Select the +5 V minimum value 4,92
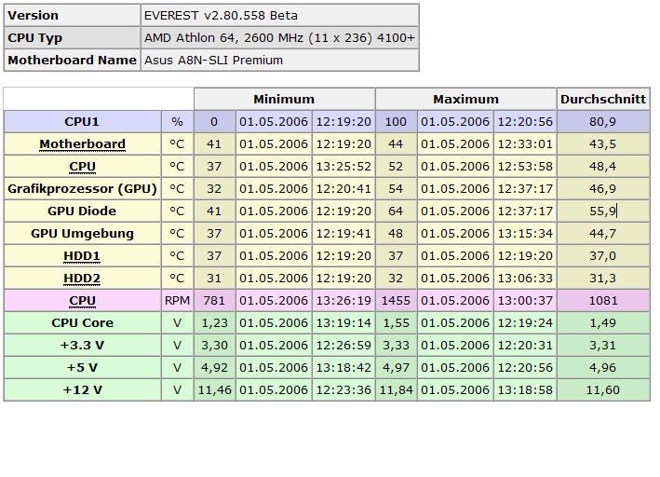Viewport: 660px width, 477px height. (214, 367)
